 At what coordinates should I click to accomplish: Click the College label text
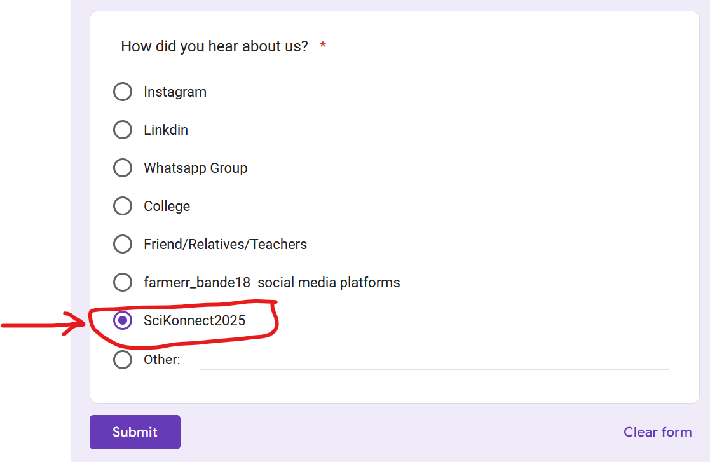click(x=167, y=206)
